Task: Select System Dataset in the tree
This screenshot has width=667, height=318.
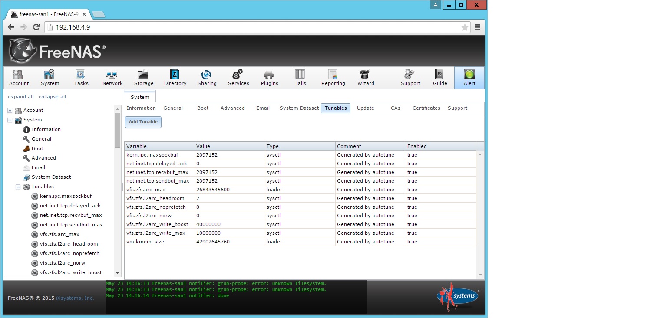Action: (x=51, y=177)
